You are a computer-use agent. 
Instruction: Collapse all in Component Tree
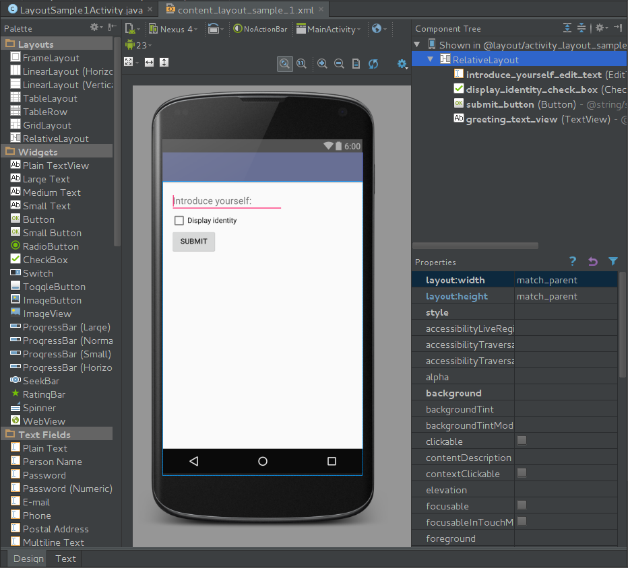(581, 28)
